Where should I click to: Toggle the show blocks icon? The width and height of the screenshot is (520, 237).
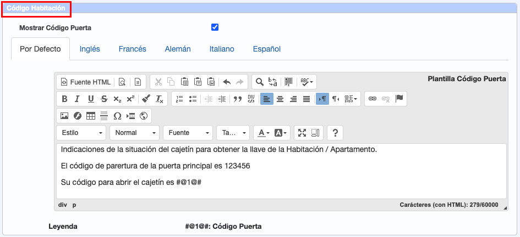315,133
